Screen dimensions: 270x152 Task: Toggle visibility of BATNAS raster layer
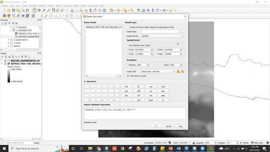[x=5, y=64]
